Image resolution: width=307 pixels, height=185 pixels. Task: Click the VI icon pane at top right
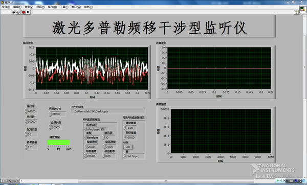(303, 9)
